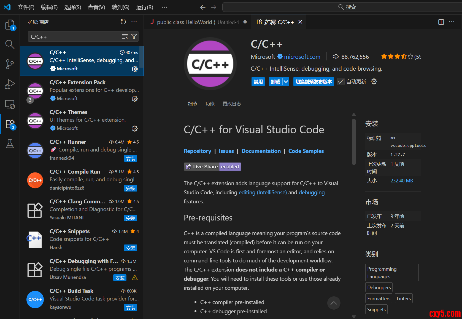Open the Remote Explorer view
Screen dimensions: 462x319
pyautogui.click(x=10, y=104)
